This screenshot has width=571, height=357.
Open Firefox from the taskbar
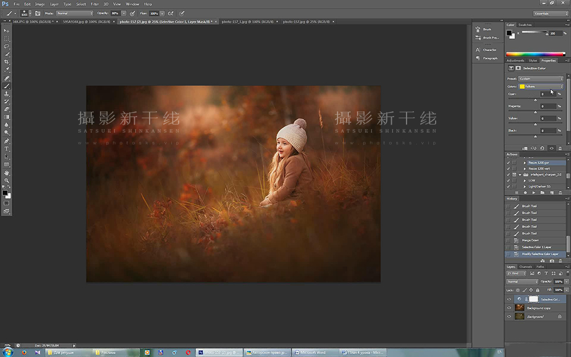[x=24, y=352]
